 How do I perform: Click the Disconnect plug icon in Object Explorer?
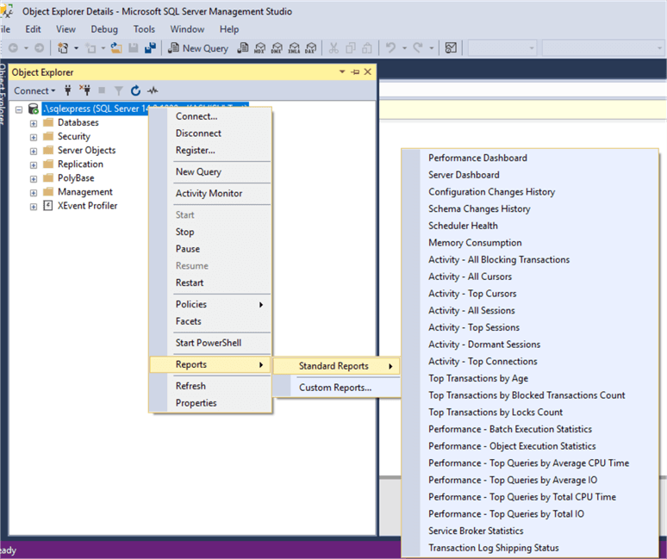click(84, 90)
